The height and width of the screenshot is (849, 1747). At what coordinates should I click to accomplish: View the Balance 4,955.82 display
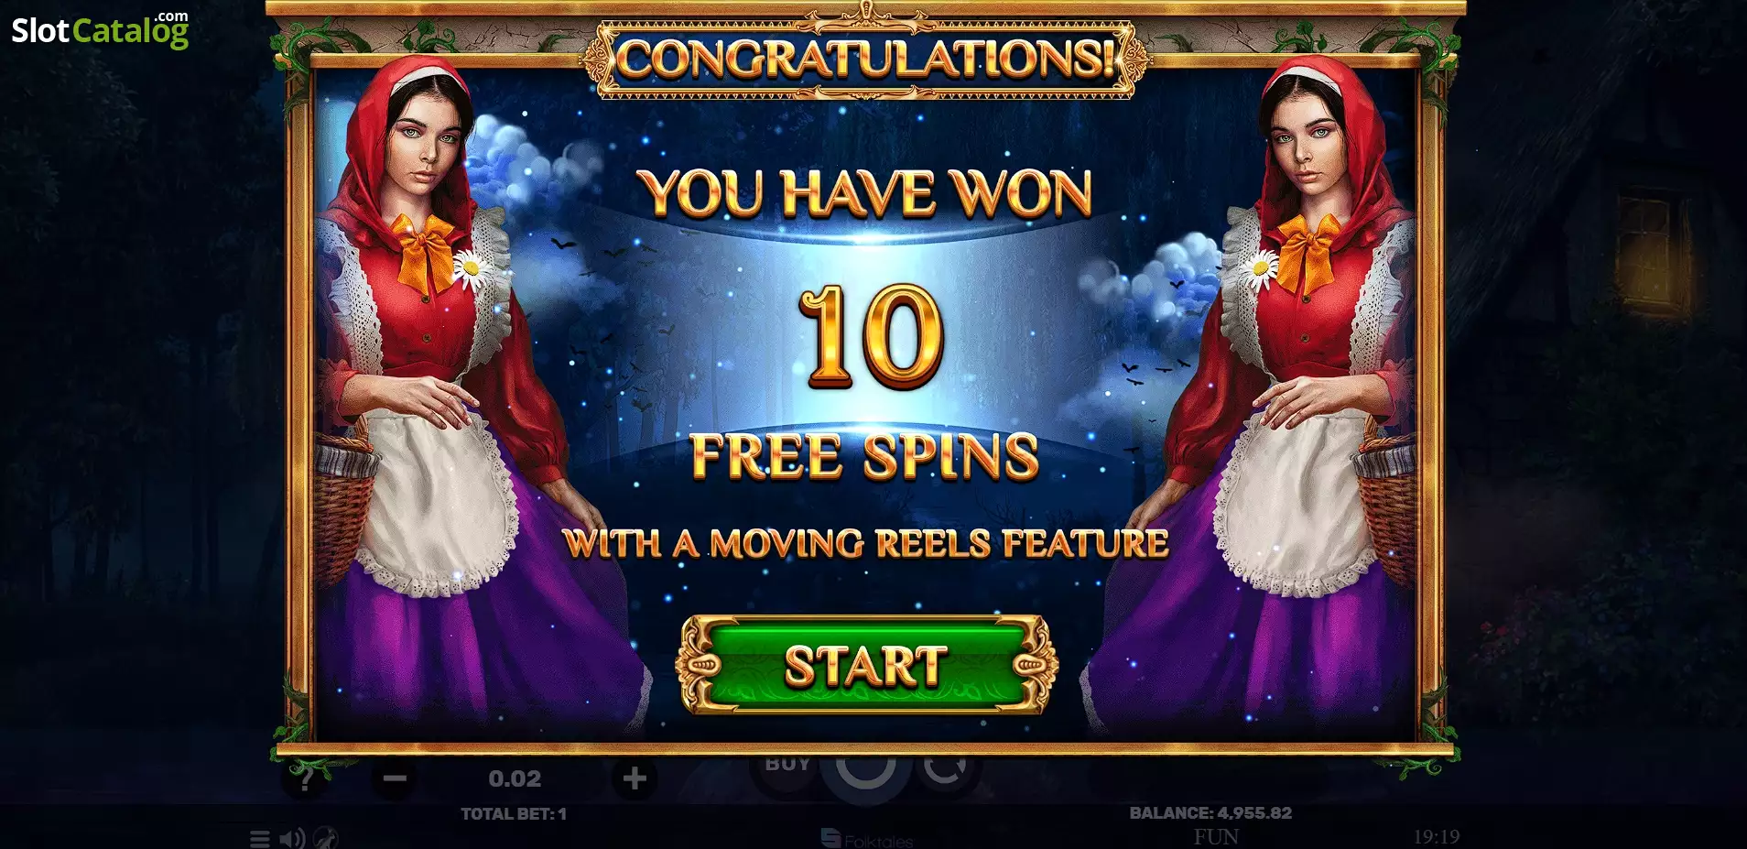1210,812
